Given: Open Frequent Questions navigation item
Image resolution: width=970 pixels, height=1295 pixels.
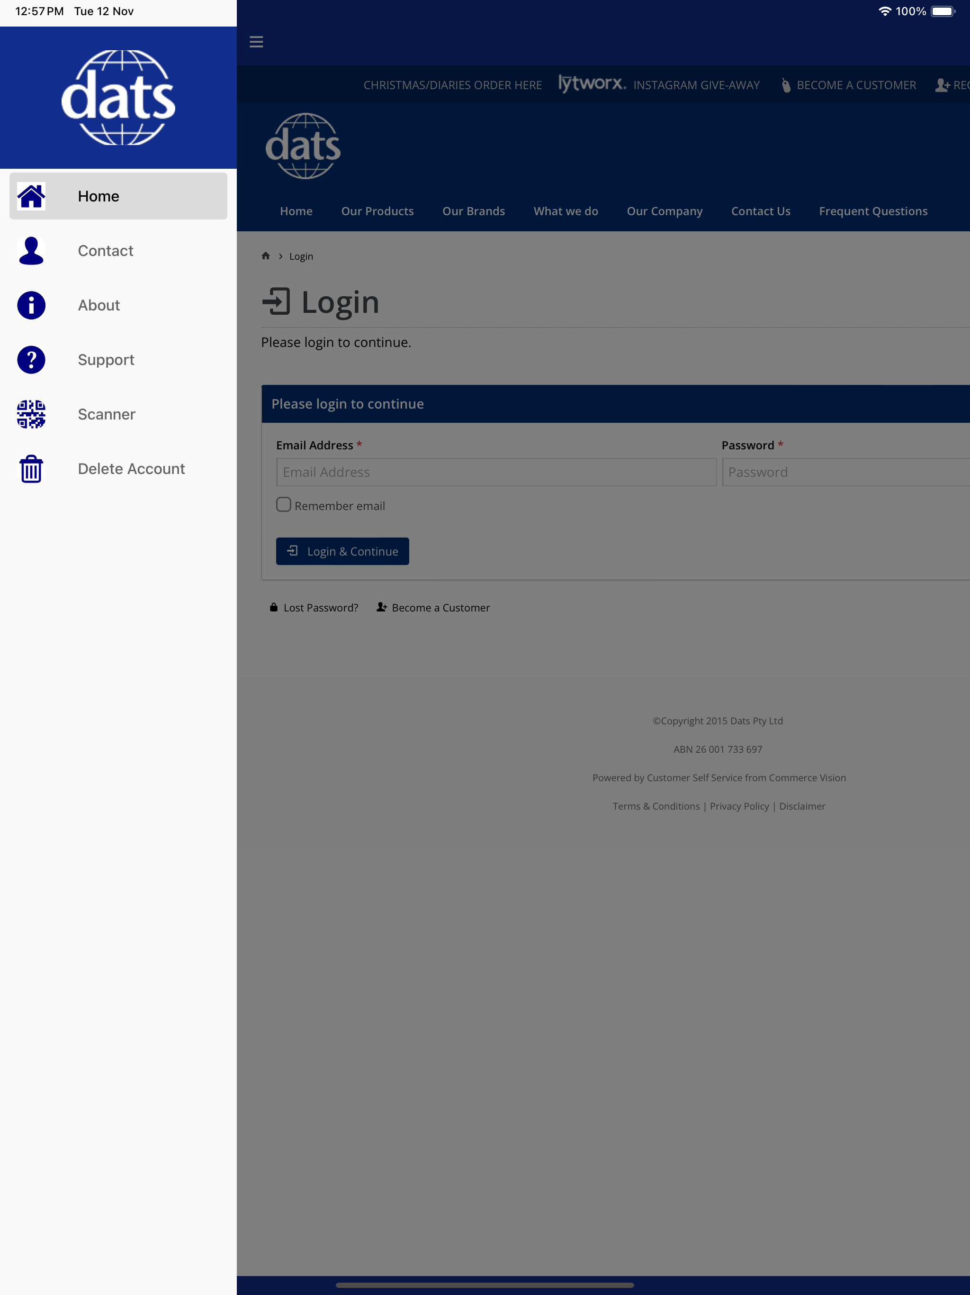Looking at the screenshot, I should coord(873,211).
